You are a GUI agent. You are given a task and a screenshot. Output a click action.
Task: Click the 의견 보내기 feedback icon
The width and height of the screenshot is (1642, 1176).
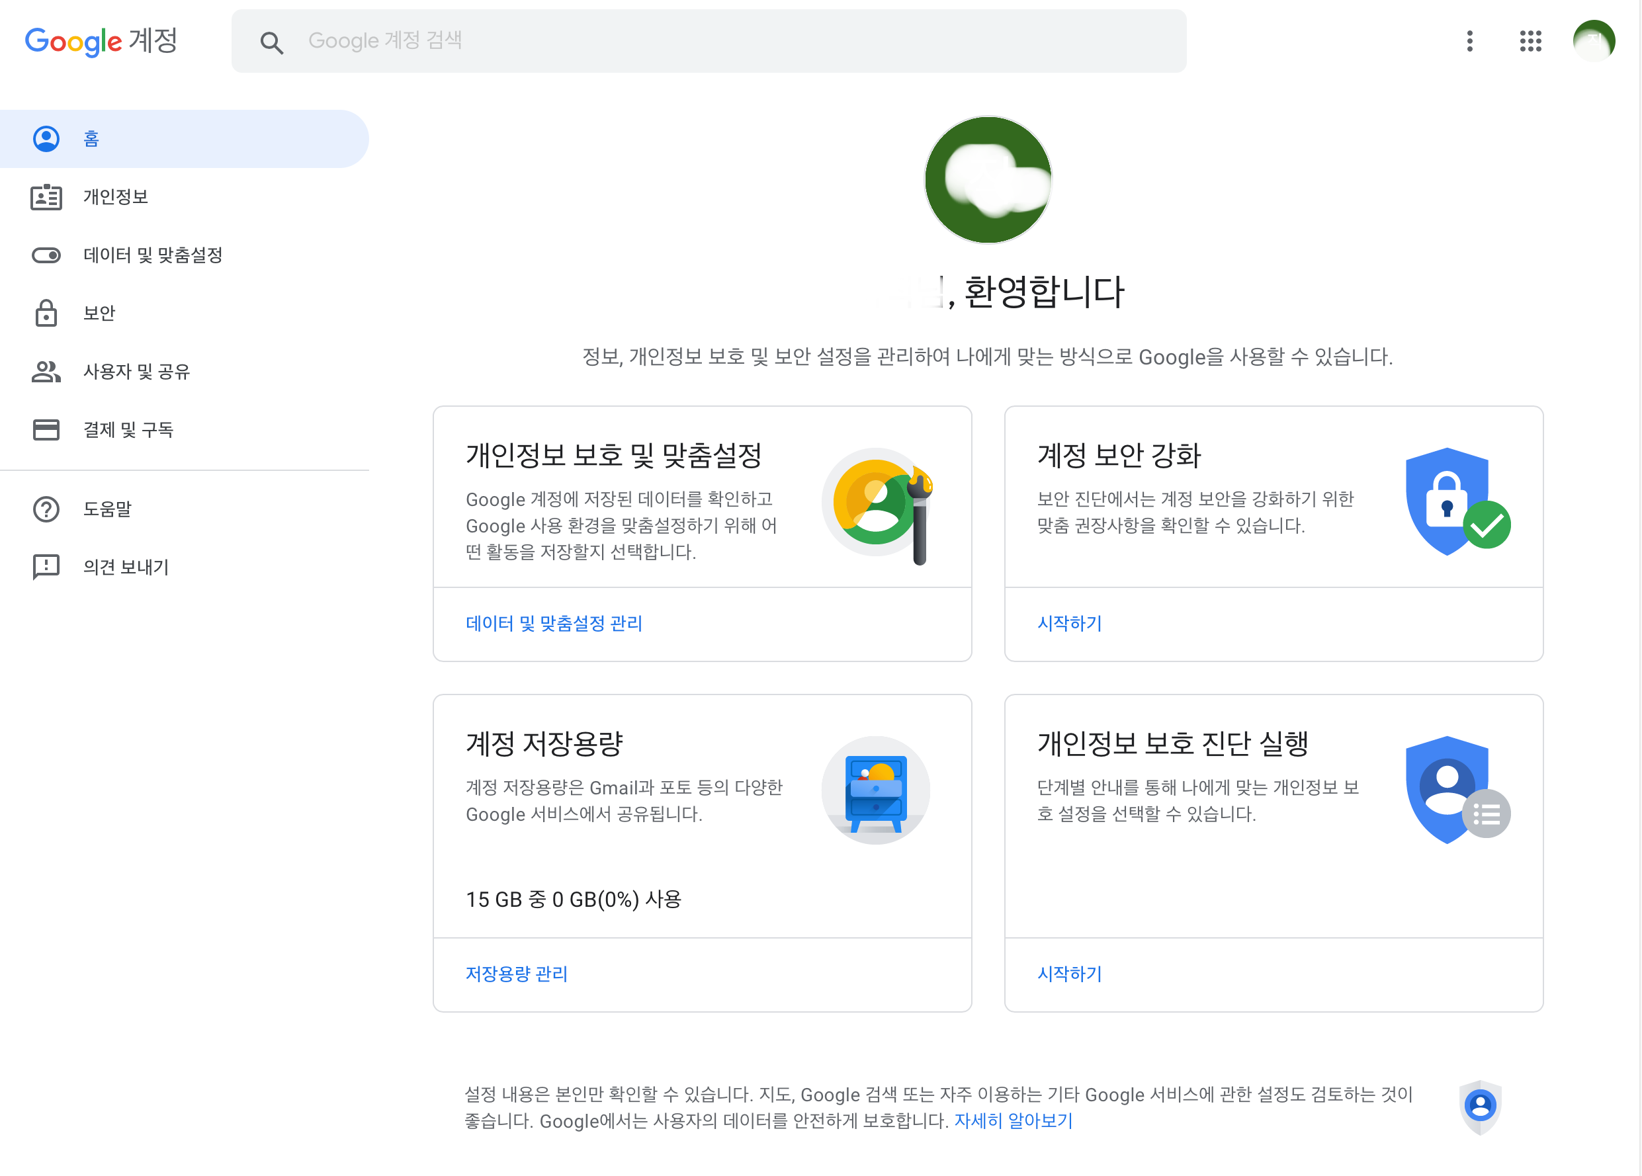46,567
